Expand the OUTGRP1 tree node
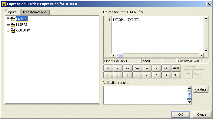213x119 pixels. (8, 30)
